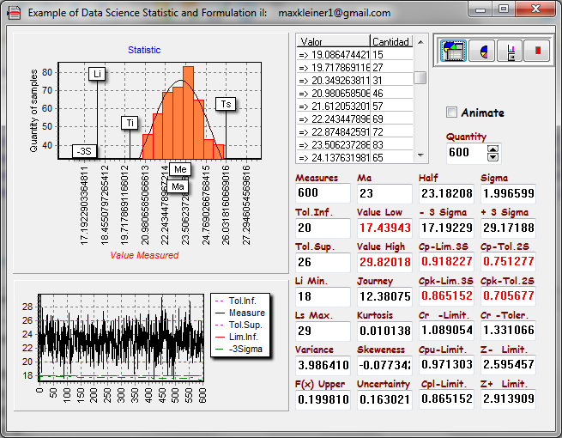Click the pie chart toolbar icon
Image resolution: width=562 pixels, height=438 pixels.
(x=482, y=51)
